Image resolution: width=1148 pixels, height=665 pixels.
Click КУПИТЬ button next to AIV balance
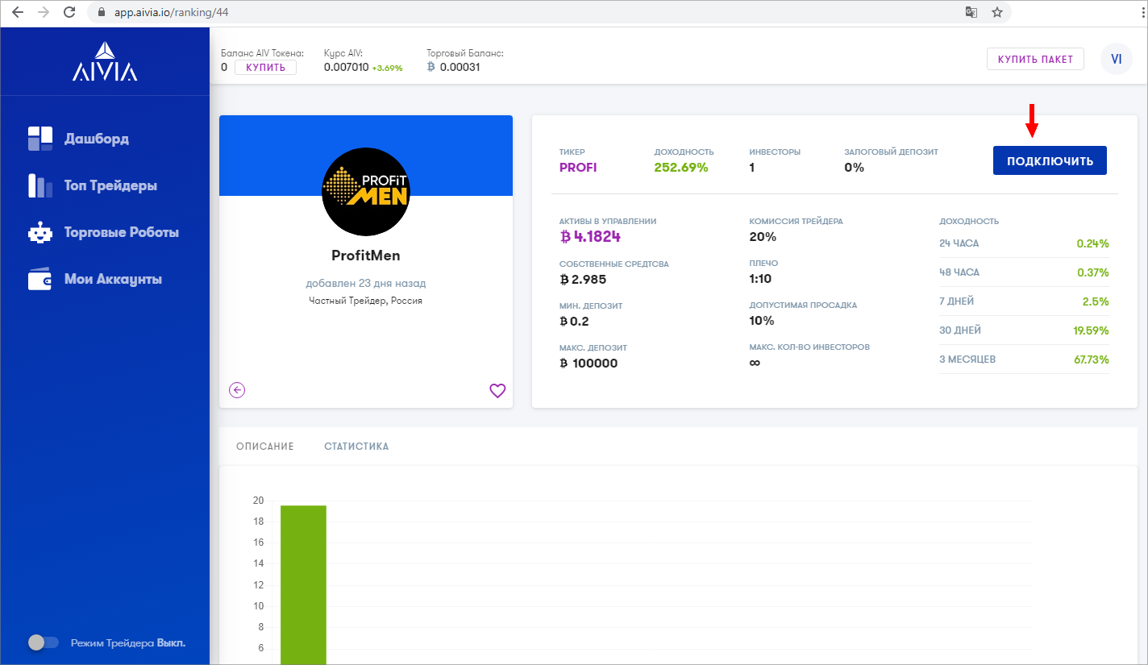point(265,67)
